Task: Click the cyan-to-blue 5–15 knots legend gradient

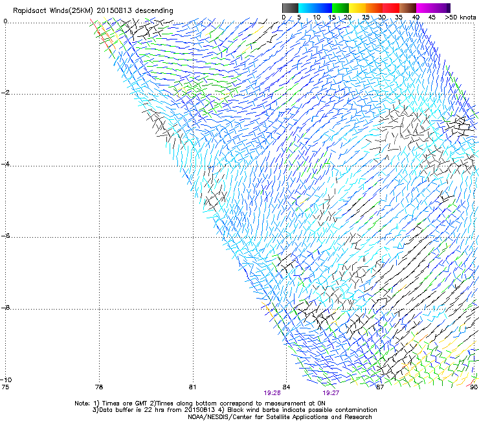Action: pyautogui.click(x=315, y=8)
